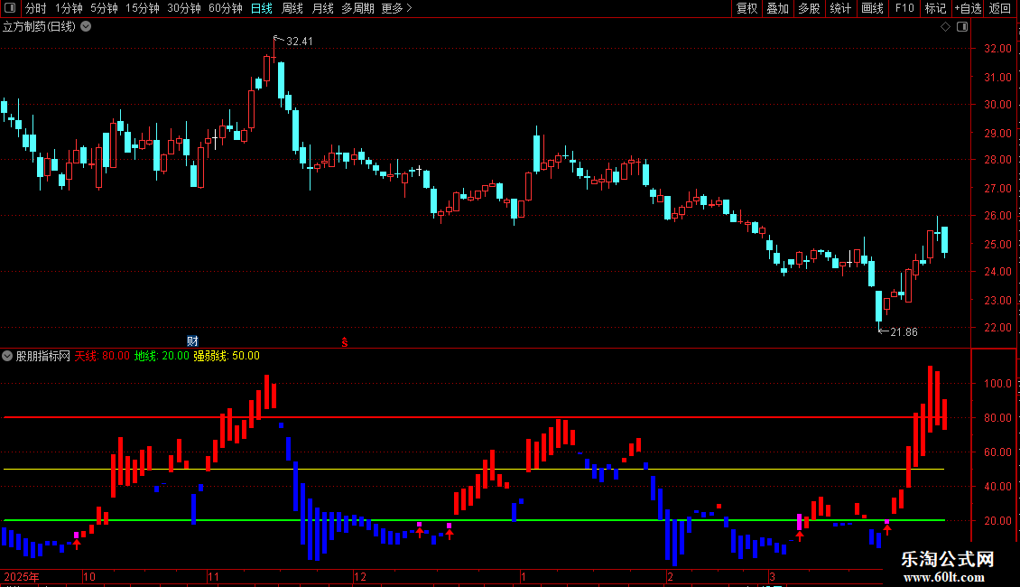
Task: Click month 10 on the time axis
Action: tap(89, 576)
